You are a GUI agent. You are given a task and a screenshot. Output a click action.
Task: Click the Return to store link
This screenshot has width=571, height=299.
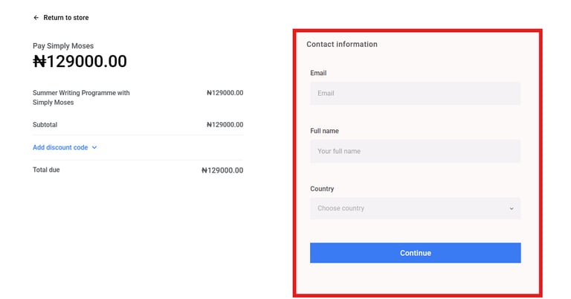[65, 17]
